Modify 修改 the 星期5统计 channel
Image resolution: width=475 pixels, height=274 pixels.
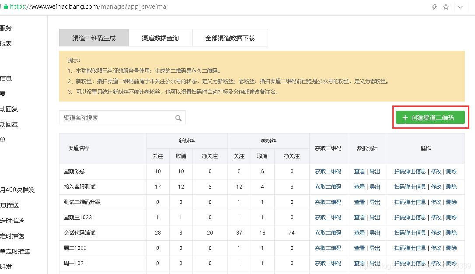coord(436,172)
